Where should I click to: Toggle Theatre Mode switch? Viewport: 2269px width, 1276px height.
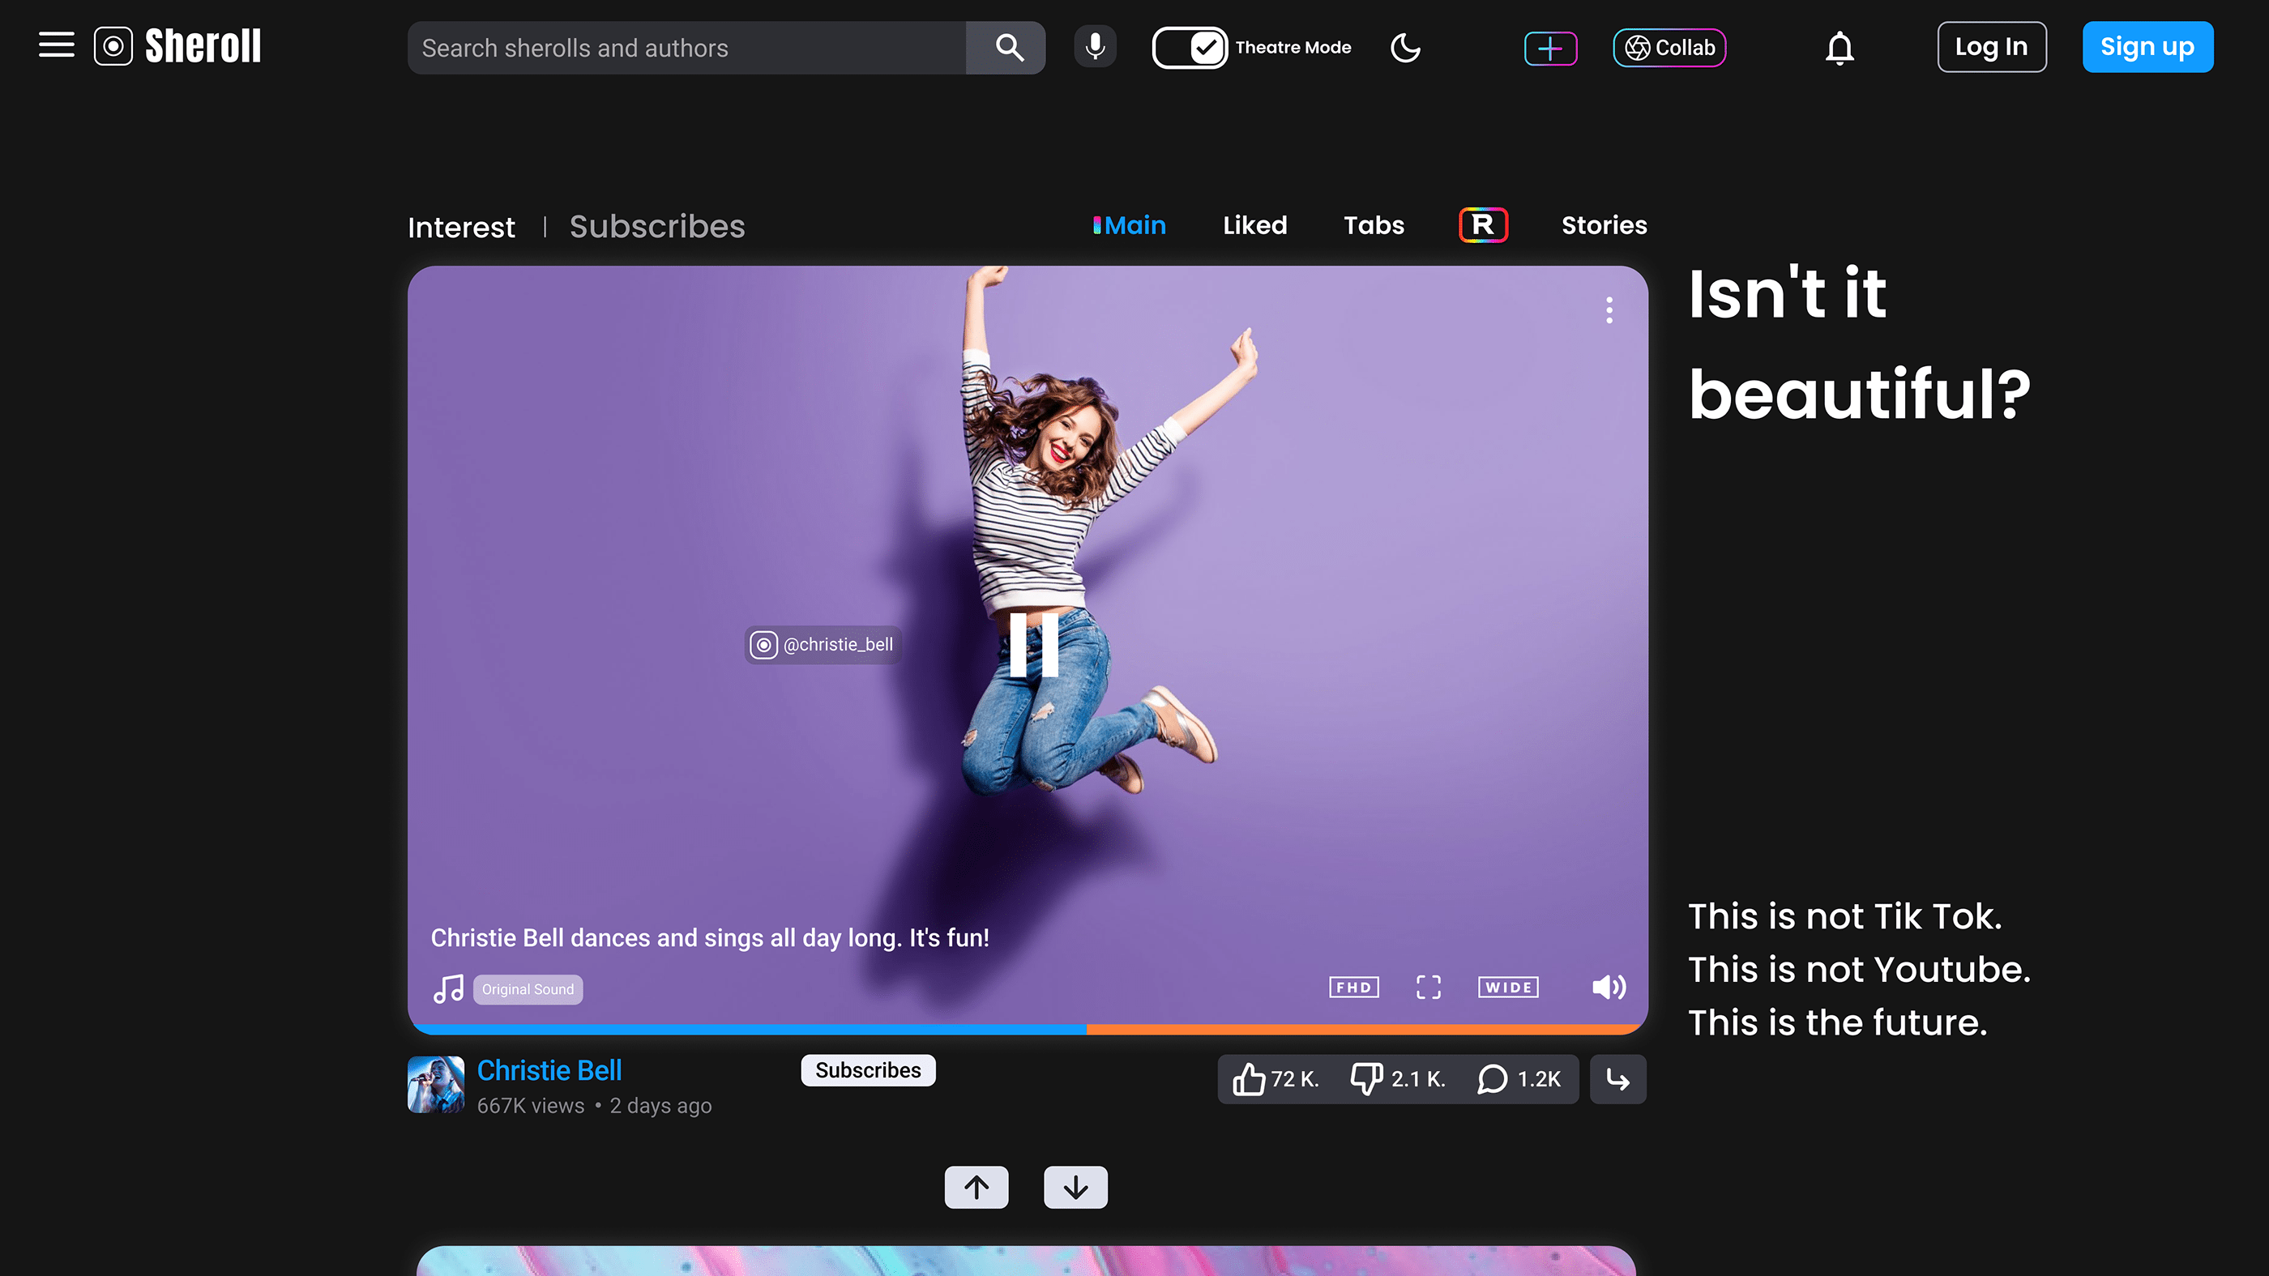[x=1189, y=48]
